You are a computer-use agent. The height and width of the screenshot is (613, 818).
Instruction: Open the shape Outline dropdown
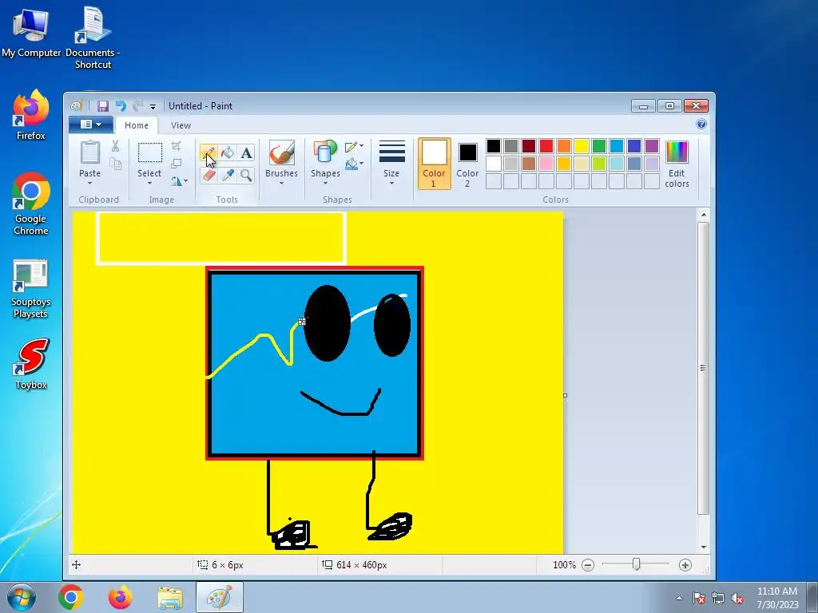[x=354, y=147]
